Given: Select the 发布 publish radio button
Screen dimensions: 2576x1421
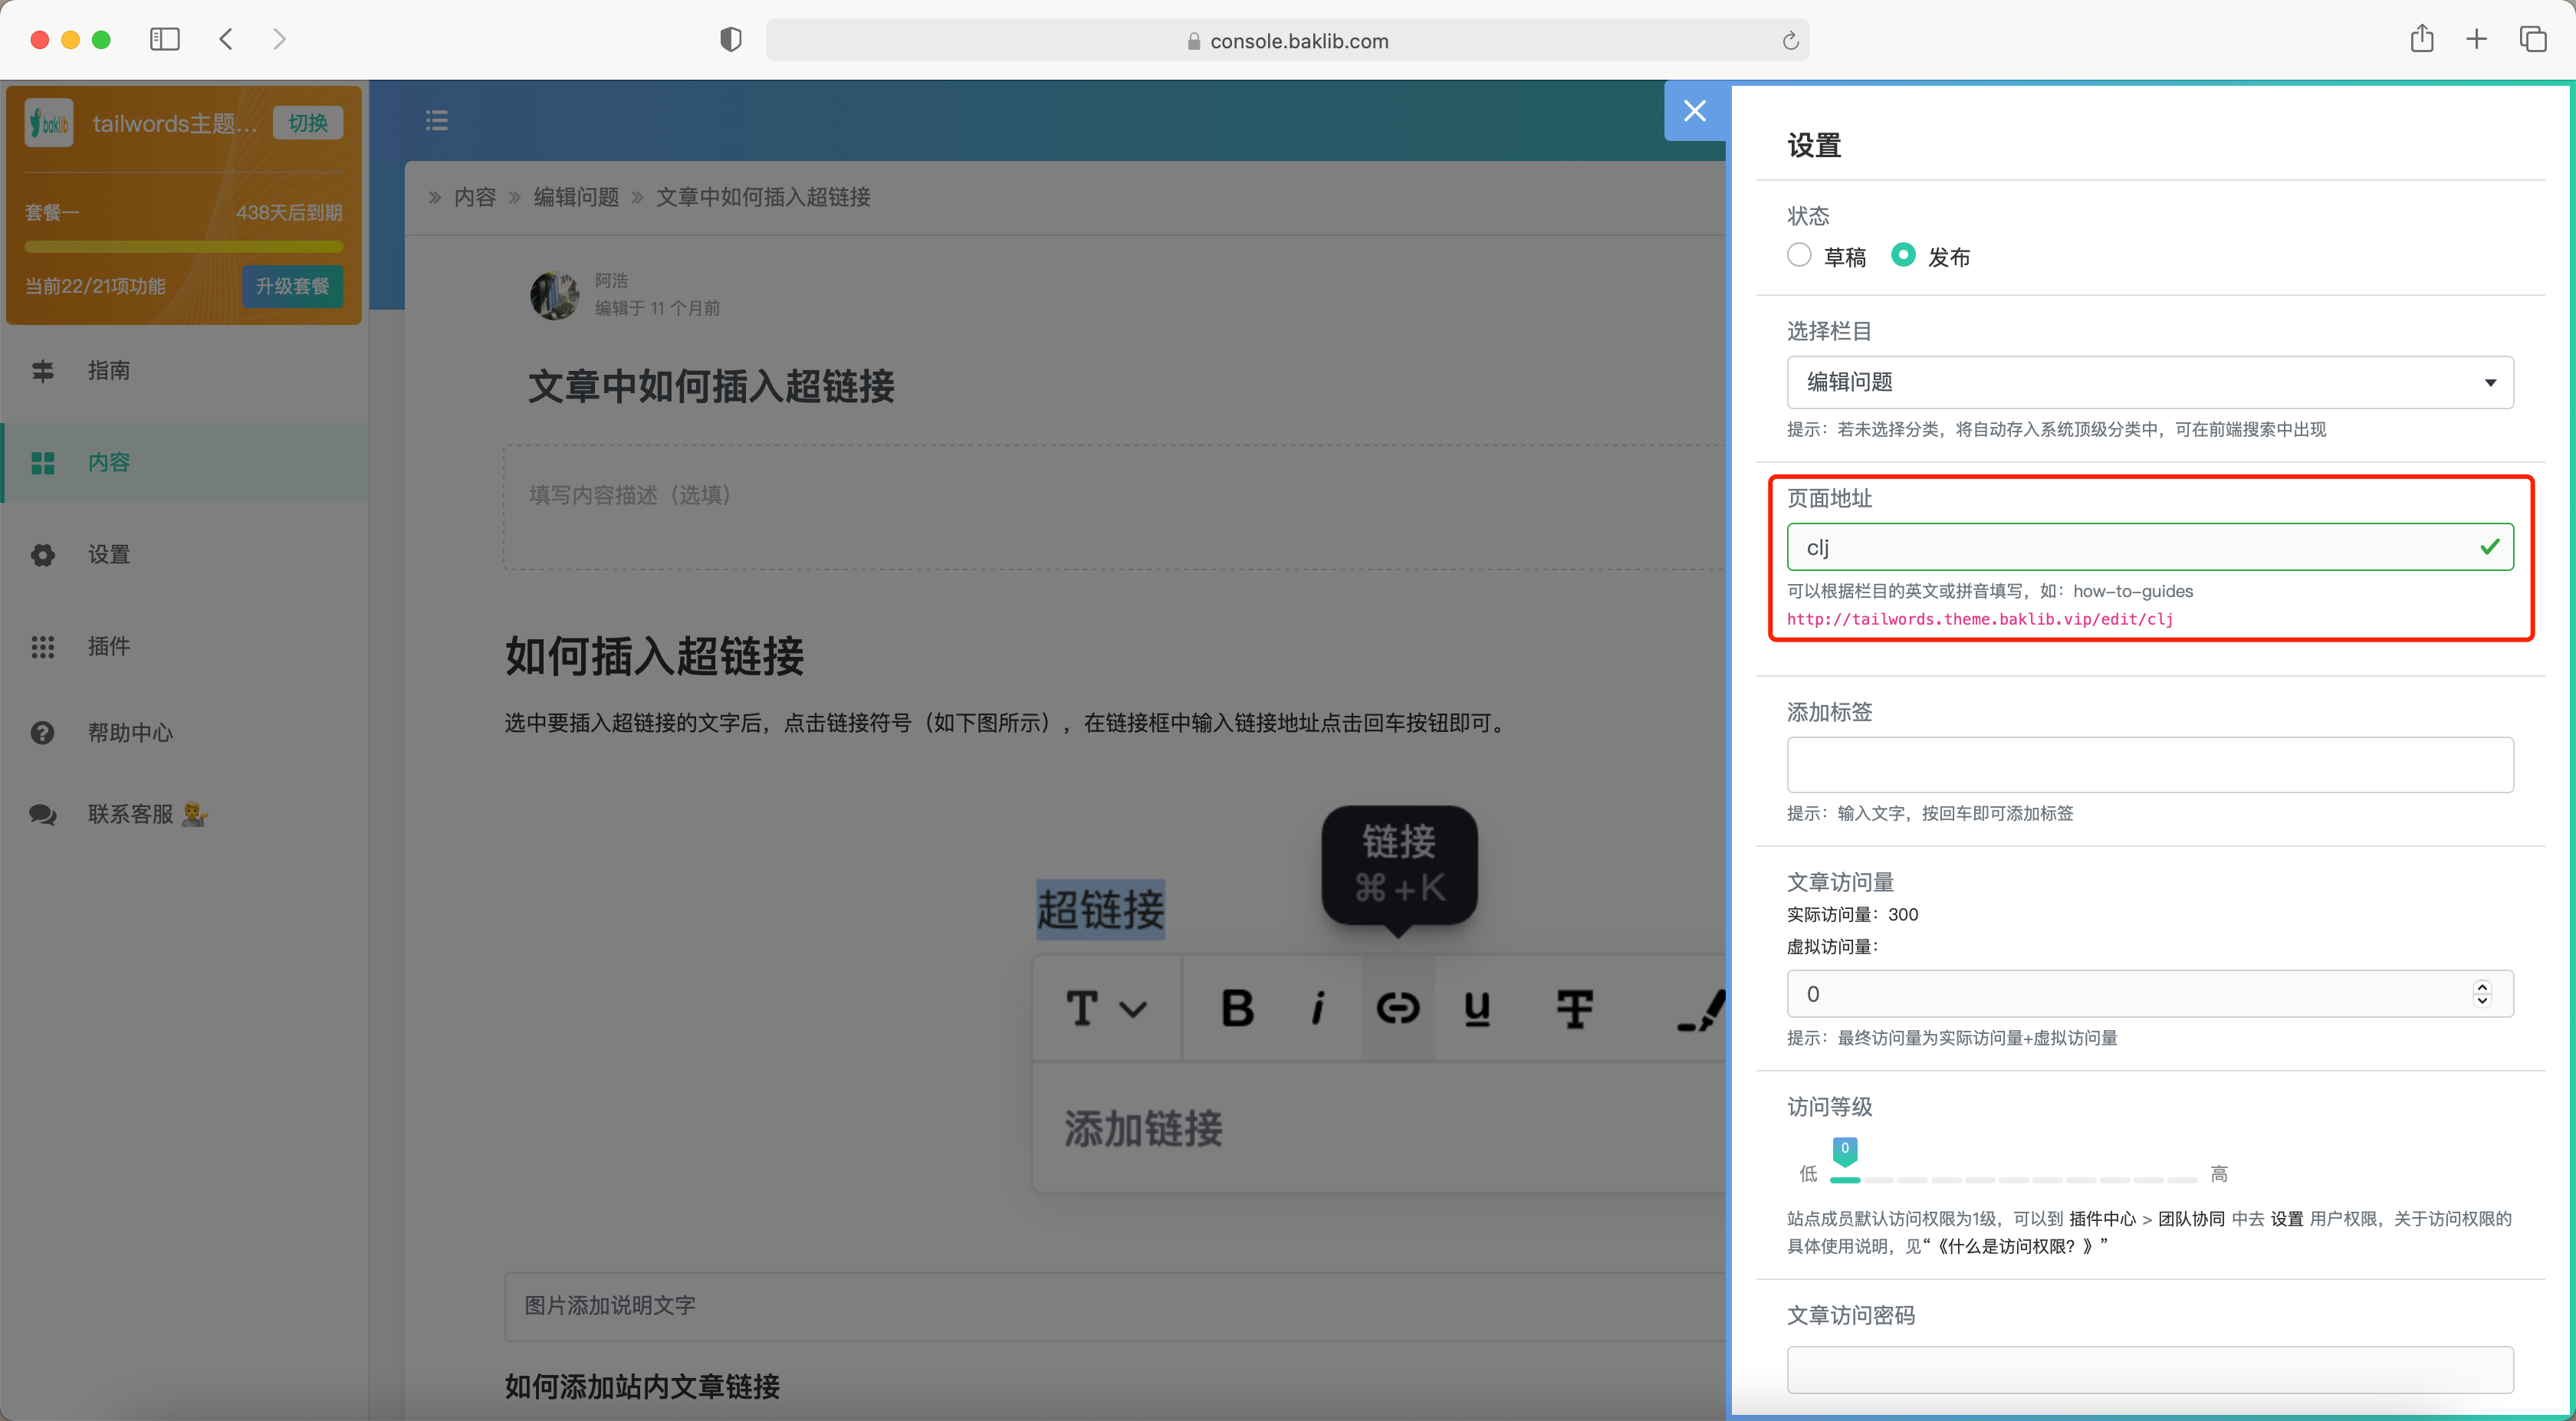Looking at the screenshot, I should [1903, 255].
